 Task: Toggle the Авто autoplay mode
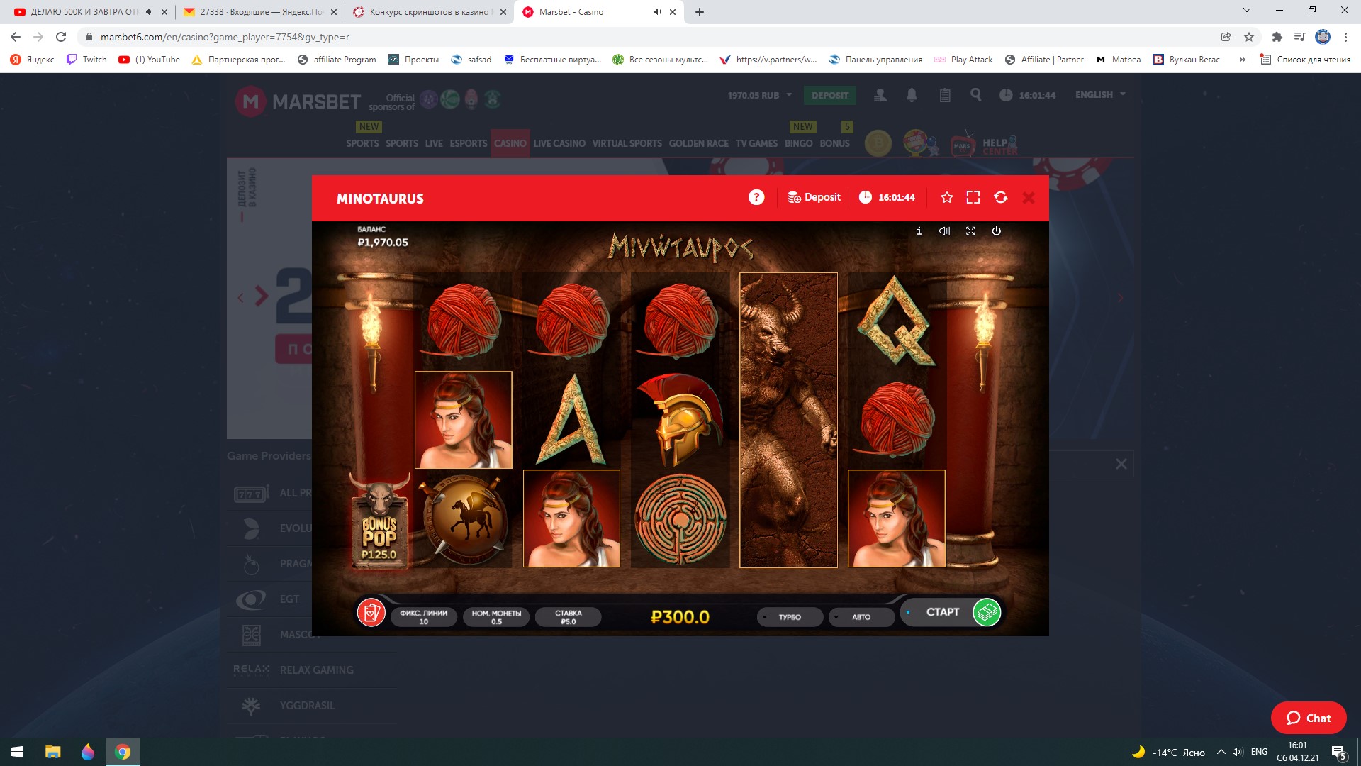(x=861, y=617)
